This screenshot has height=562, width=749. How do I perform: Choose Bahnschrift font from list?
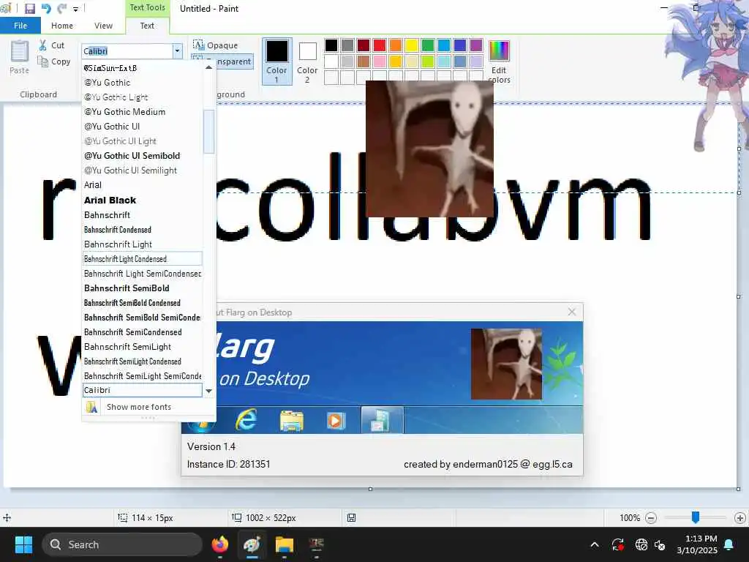click(143, 215)
